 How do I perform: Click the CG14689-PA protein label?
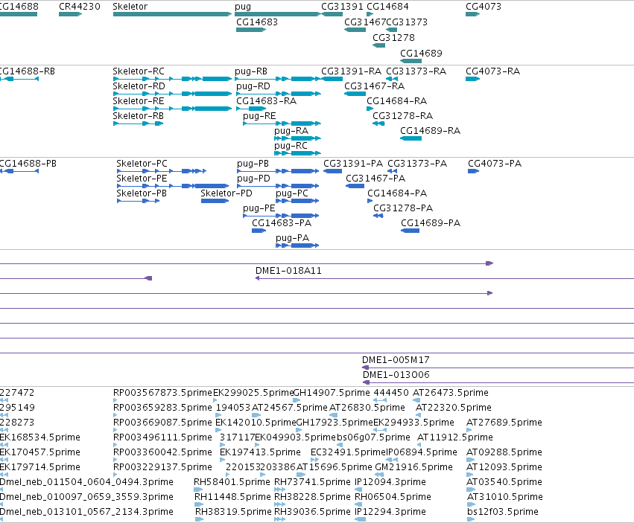431,223
